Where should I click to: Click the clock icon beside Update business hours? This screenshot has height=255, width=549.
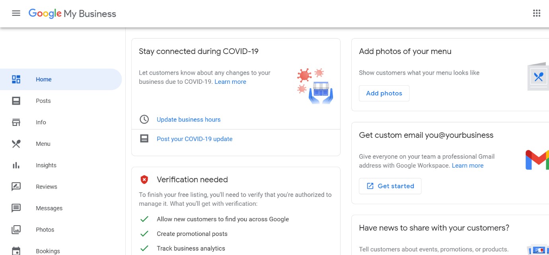[x=144, y=119]
